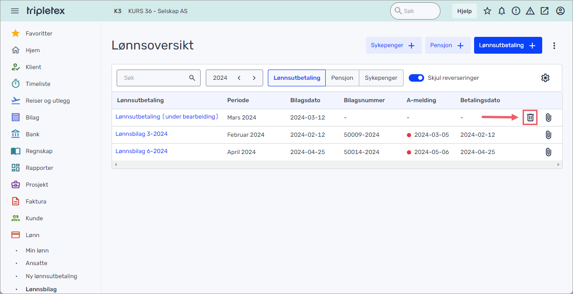Open the Lønnsbilag 6-2024 link
573x294 pixels.
(141, 151)
